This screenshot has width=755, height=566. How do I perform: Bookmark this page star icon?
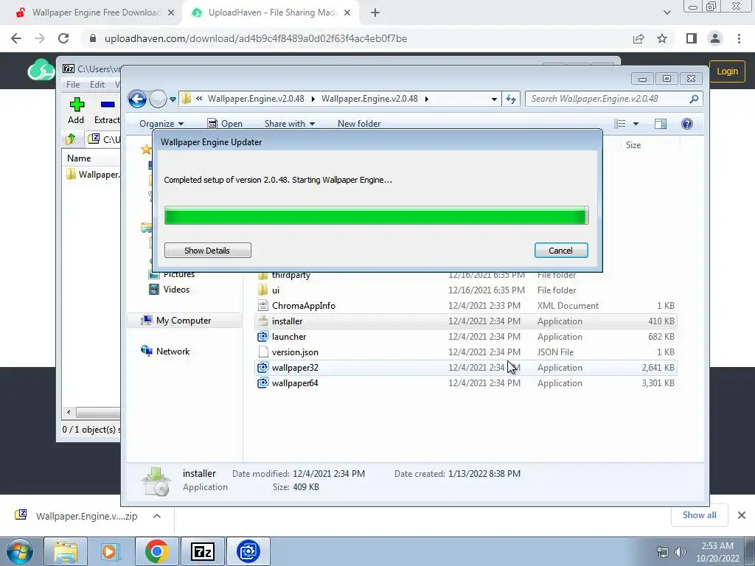pos(662,38)
